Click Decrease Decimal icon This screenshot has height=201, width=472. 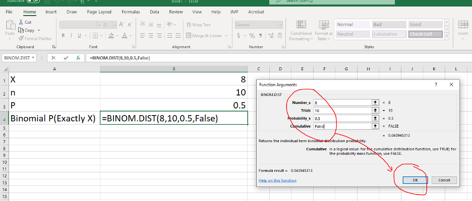click(x=279, y=36)
